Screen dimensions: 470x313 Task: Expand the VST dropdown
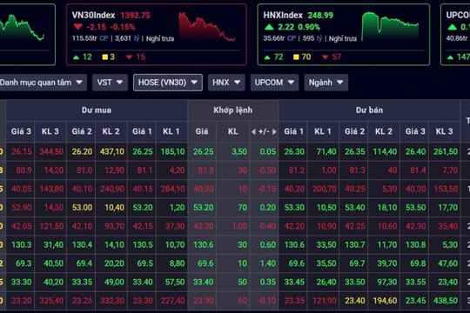[110, 83]
